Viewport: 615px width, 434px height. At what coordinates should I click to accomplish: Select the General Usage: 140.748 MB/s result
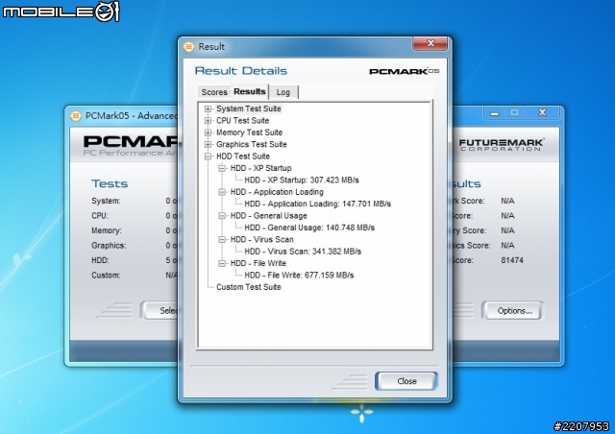tap(309, 228)
